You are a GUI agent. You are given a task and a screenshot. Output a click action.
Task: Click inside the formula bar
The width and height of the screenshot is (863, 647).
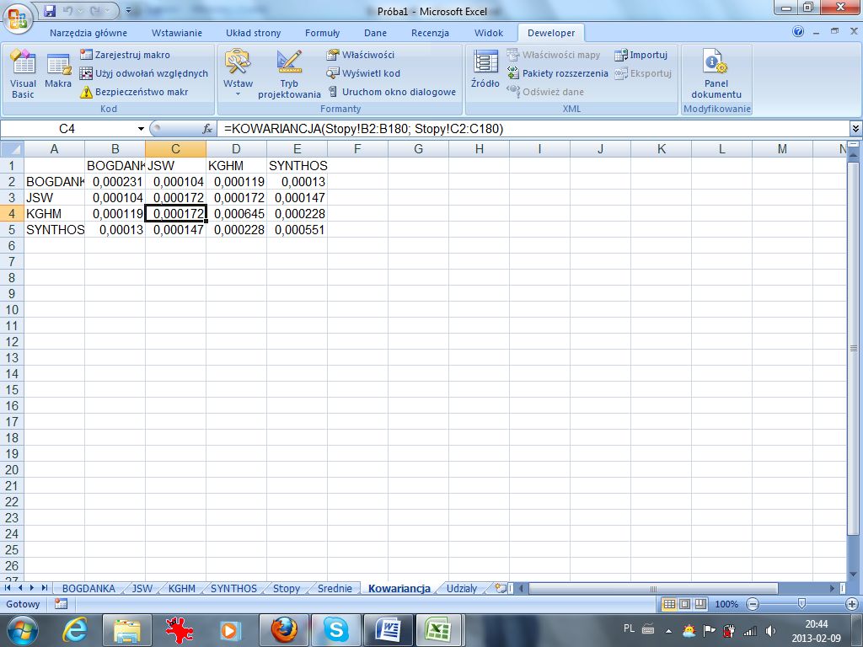(x=533, y=129)
